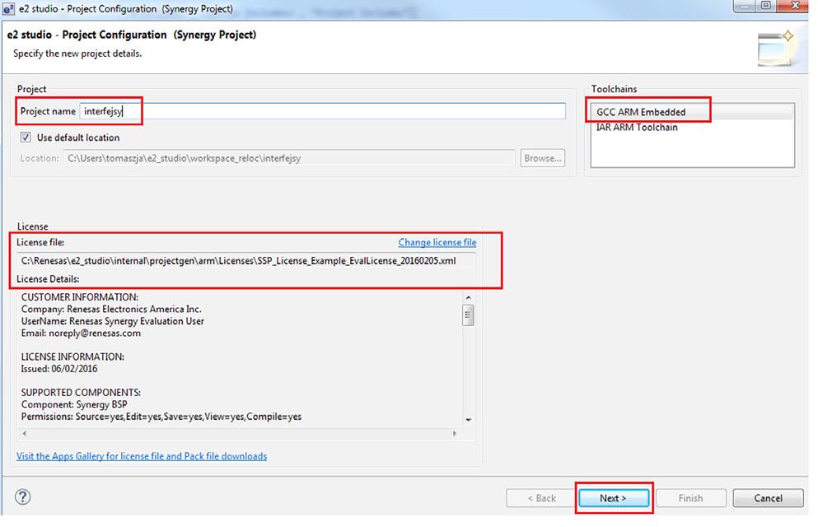Select GCC ARM Embedded toolchain
Viewport: 818px width, 527px height.
coord(641,112)
